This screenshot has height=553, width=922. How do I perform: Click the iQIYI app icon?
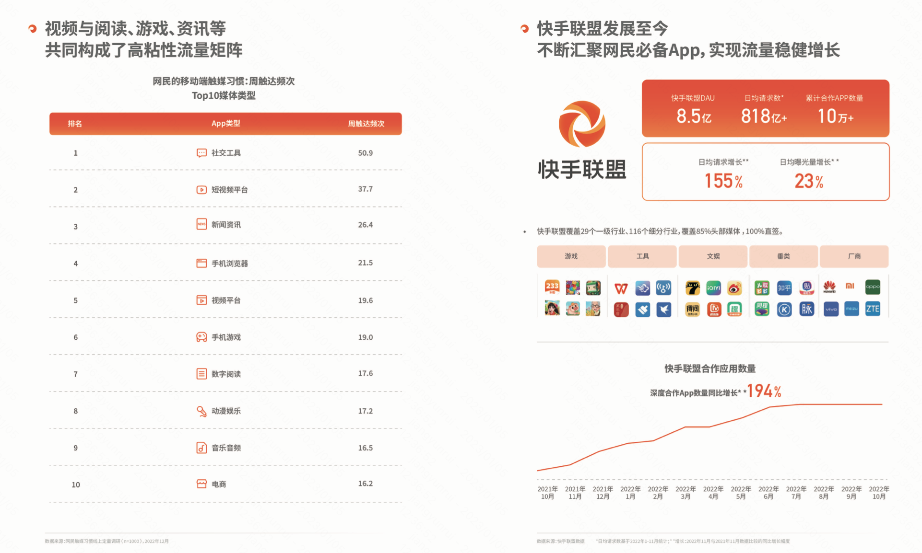713,288
